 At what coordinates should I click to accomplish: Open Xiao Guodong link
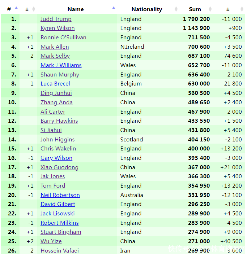click(59, 167)
